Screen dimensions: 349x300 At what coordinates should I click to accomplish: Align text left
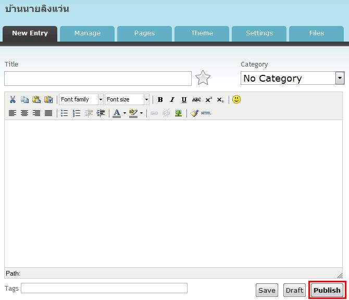(13, 113)
